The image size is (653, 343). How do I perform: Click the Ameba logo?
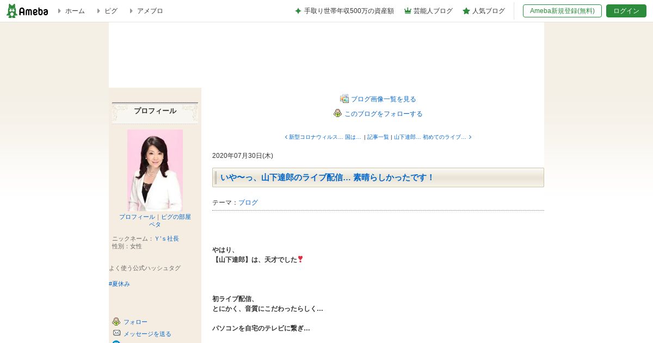point(27,11)
